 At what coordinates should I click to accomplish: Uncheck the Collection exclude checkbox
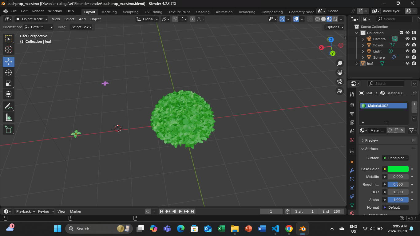point(401,33)
